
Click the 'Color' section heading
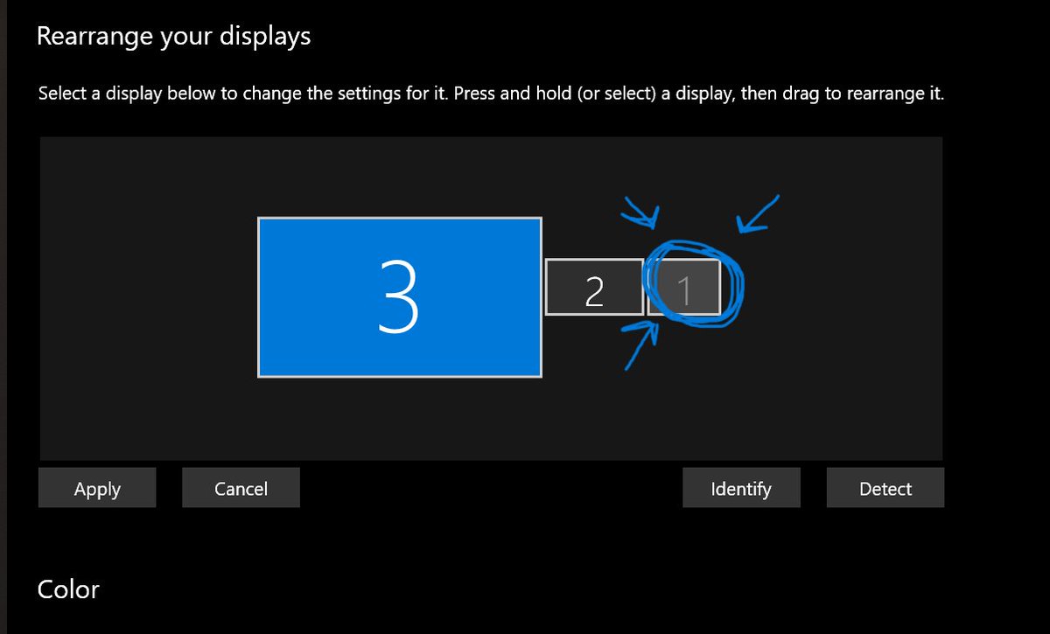(68, 589)
